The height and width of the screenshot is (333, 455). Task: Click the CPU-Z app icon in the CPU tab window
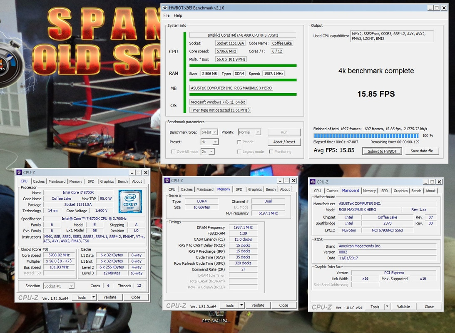click(x=19, y=172)
